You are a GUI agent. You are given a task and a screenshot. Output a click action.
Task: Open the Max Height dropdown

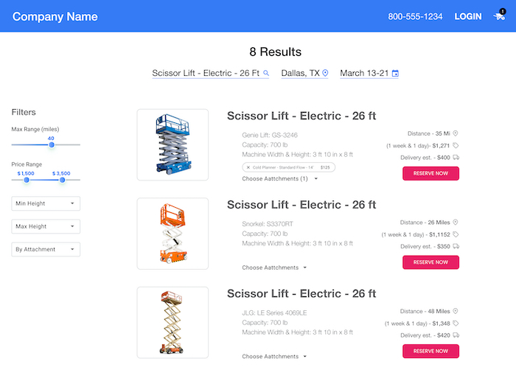click(x=46, y=226)
